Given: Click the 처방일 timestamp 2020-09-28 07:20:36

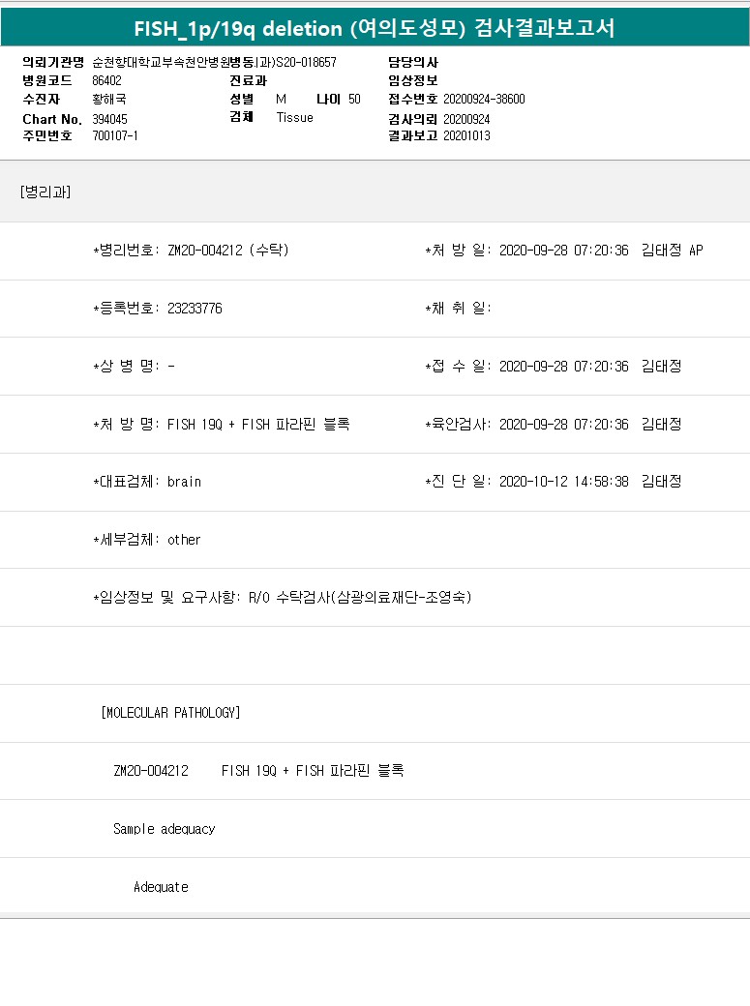Looking at the screenshot, I should point(563,251).
